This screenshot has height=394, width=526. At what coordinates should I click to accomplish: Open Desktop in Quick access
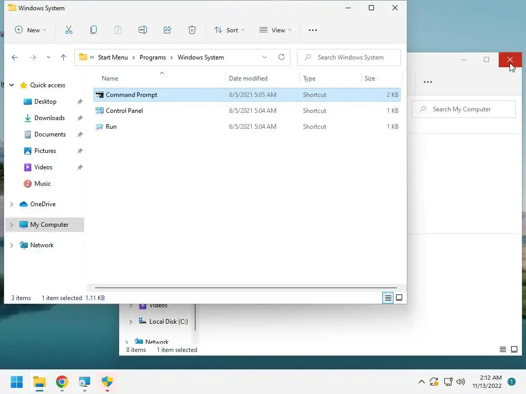(x=45, y=102)
